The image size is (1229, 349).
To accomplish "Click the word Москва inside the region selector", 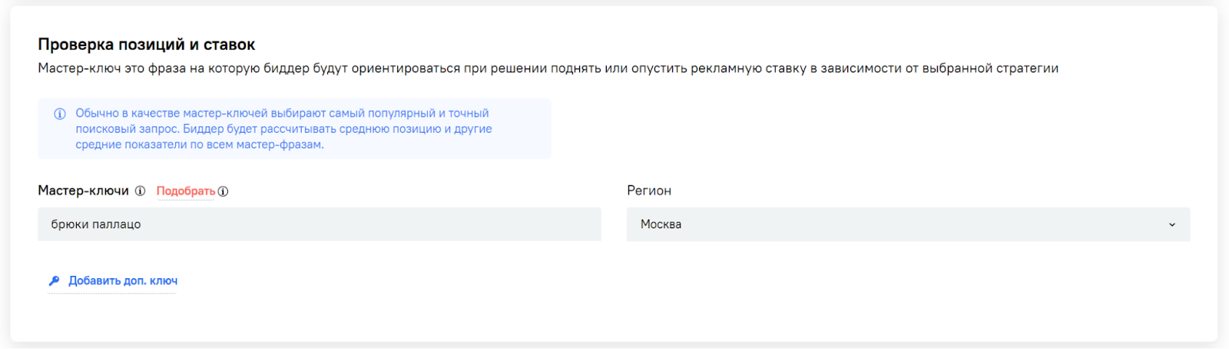I will [661, 224].
